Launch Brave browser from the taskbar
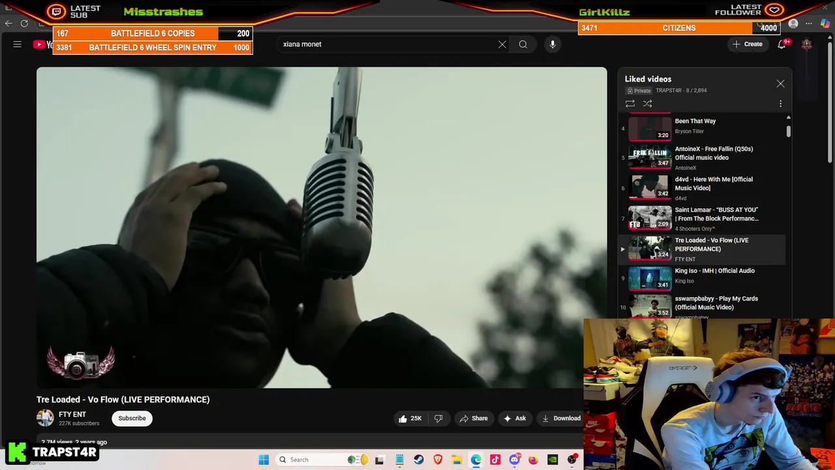835x470 pixels. pyautogui.click(x=438, y=460)
